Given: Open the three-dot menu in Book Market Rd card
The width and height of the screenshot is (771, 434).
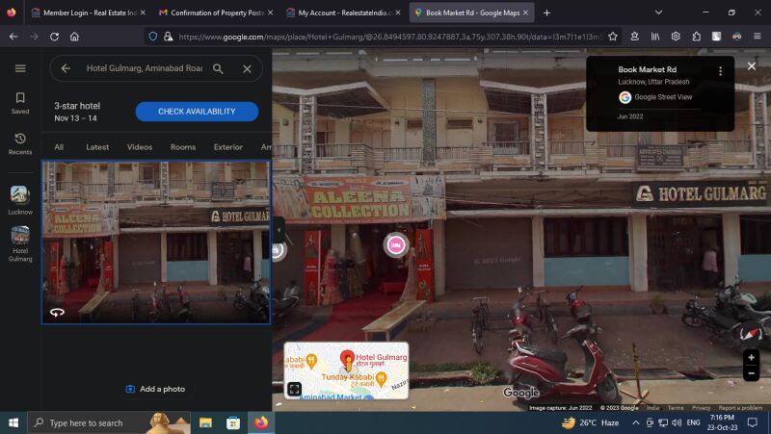Looking at the screenshot, I should [x=720, y=71].
